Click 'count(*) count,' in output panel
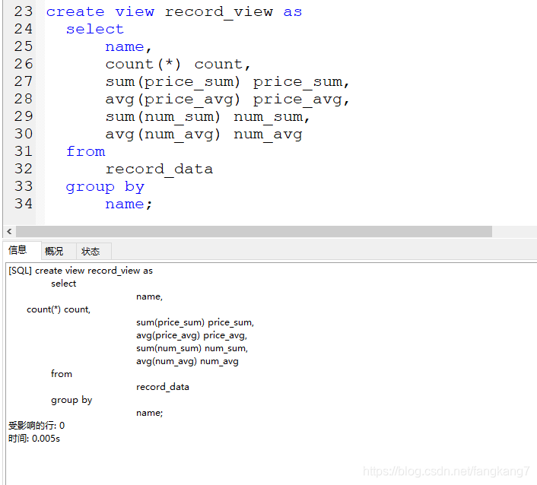Image resolution: width=537 pixels, height=485 pixels. pos(59,309)
